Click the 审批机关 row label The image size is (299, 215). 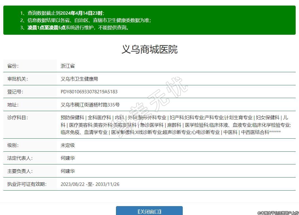tap(18, 79)
